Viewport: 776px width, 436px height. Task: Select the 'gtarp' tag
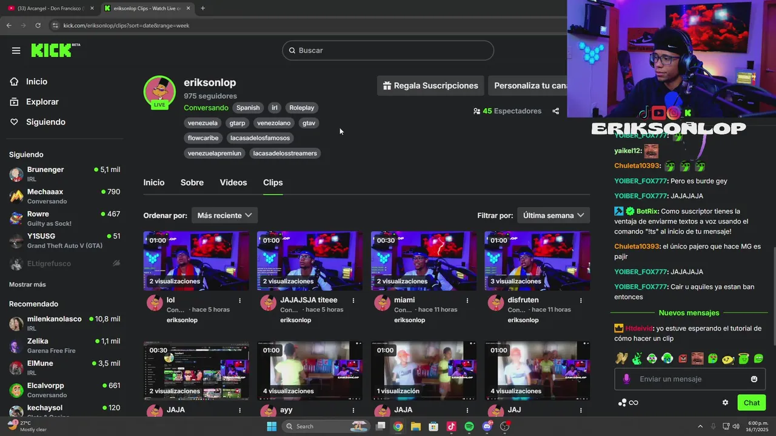point(237,123)
